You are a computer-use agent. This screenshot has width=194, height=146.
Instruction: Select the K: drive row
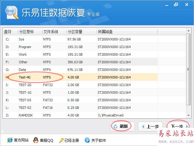click(x=80, y=100)
